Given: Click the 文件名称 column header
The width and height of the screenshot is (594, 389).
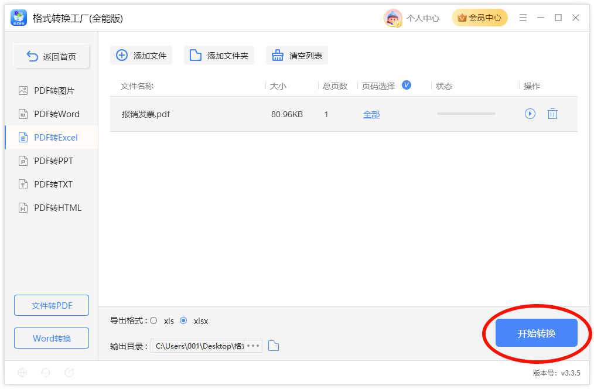Looking at the screenshot, I should (137, 86).
